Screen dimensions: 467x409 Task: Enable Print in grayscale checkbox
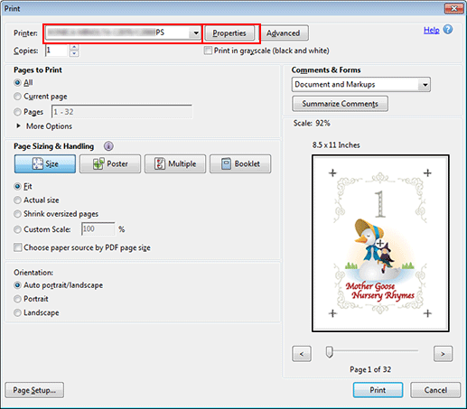(208, 51)
